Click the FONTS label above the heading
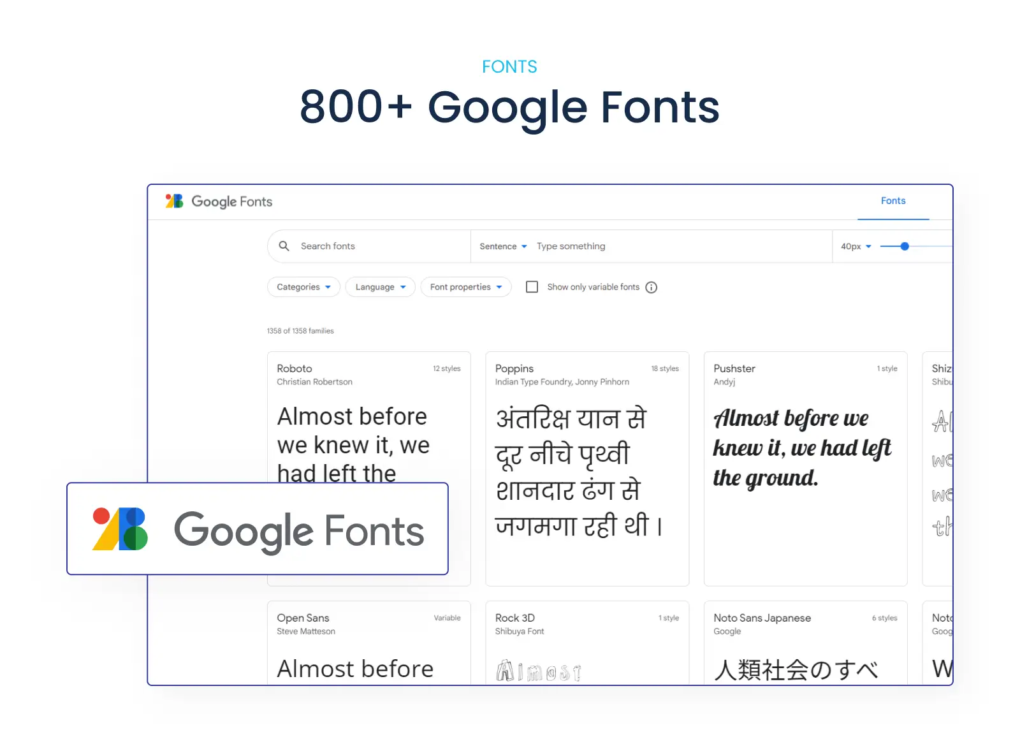This screenshot has width=1020, height=737. (x=509, y=66)
